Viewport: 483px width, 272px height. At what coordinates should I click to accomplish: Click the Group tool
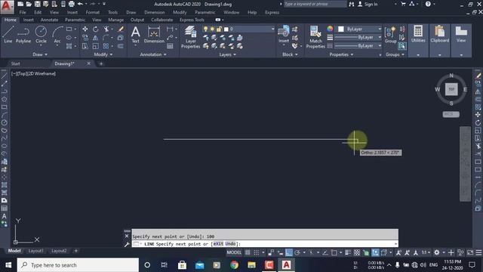[390, 35]
